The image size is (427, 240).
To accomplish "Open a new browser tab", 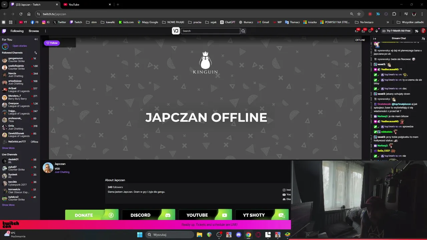I will (x=118, y=5).
